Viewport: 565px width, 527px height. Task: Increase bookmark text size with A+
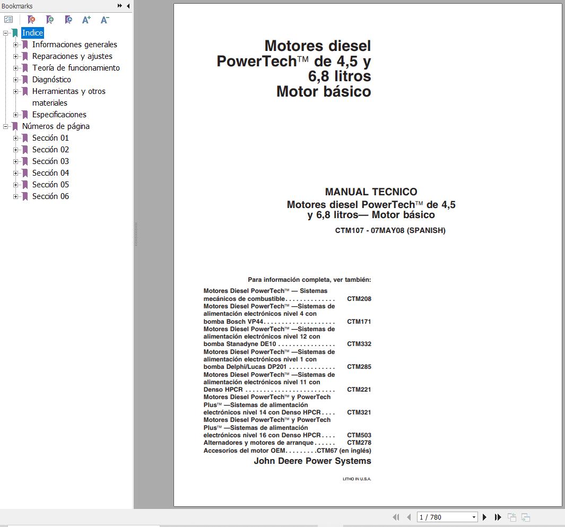(x=86, y=20)
